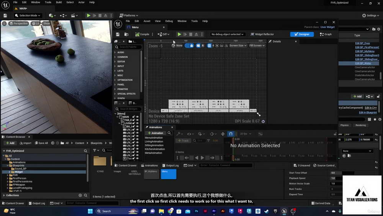Open sequencer view options eye menu
The image size is (383, 216).
(190, 134)
